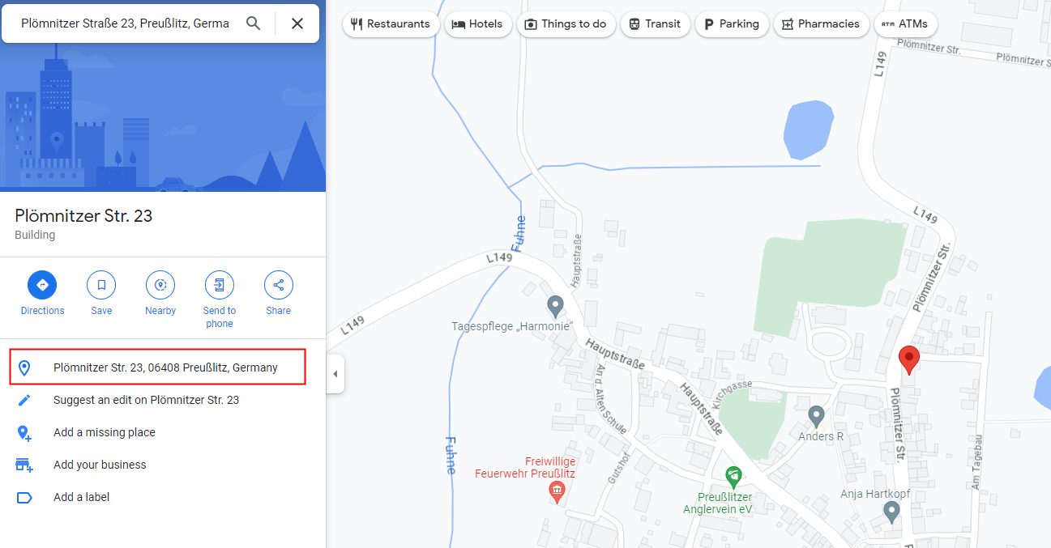
Task: Click the search magnifier icon
Action: tap(254, 23)
